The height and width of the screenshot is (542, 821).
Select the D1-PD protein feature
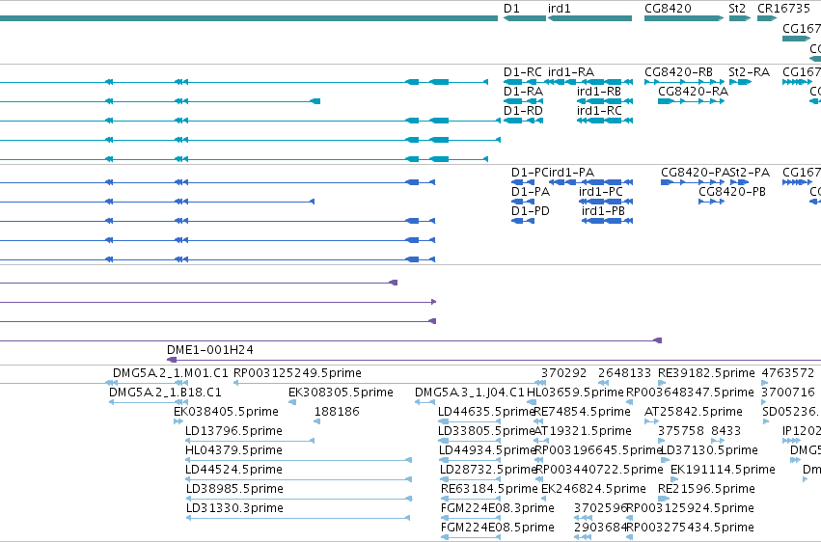coord(523,221)
